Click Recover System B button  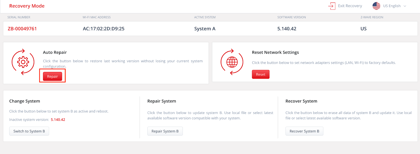(x=304, y=131)
